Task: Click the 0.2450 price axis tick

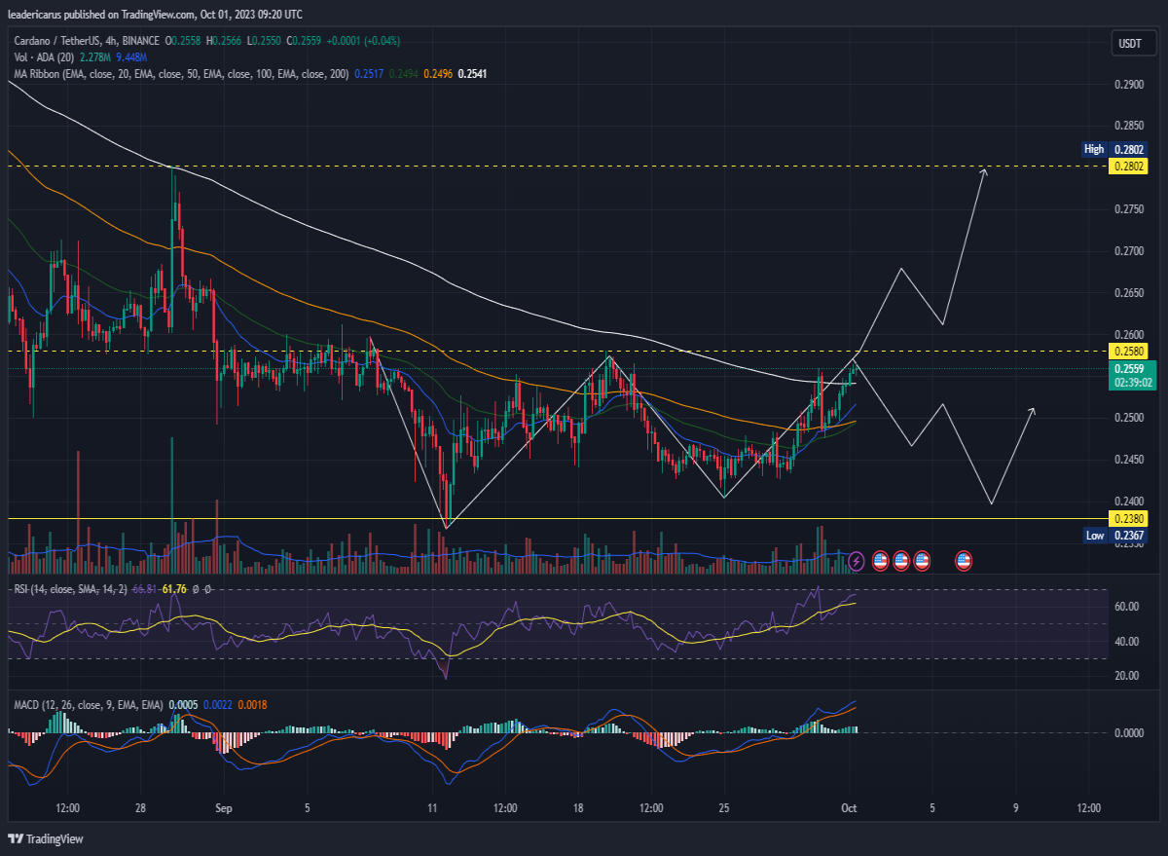Action: 1129,459
